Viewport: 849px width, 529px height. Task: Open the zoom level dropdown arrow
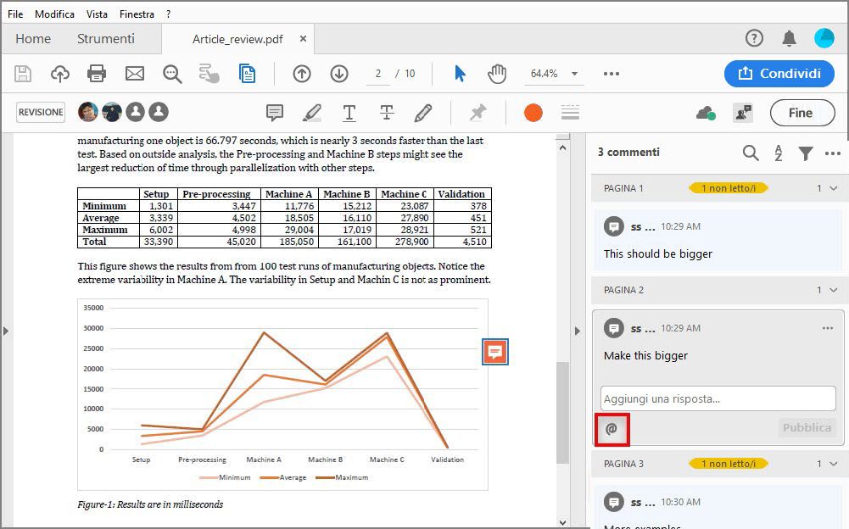click(x=574, y=74)
